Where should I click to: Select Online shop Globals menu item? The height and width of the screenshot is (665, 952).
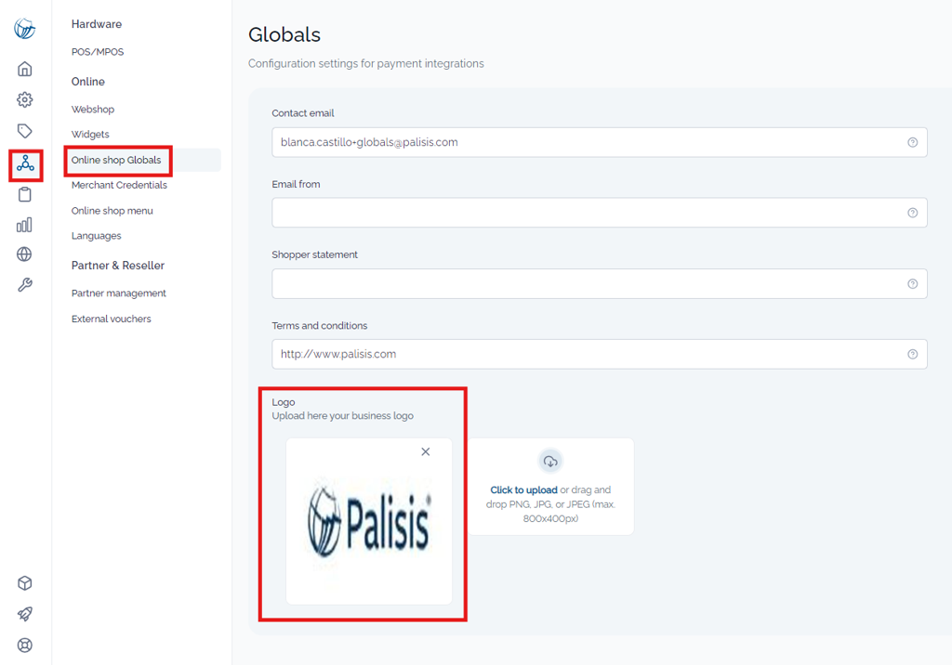[x=116, y=160]
